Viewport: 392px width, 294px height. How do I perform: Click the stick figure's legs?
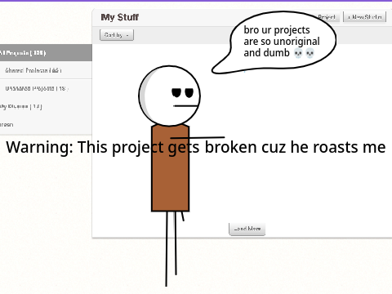(171, 248)
